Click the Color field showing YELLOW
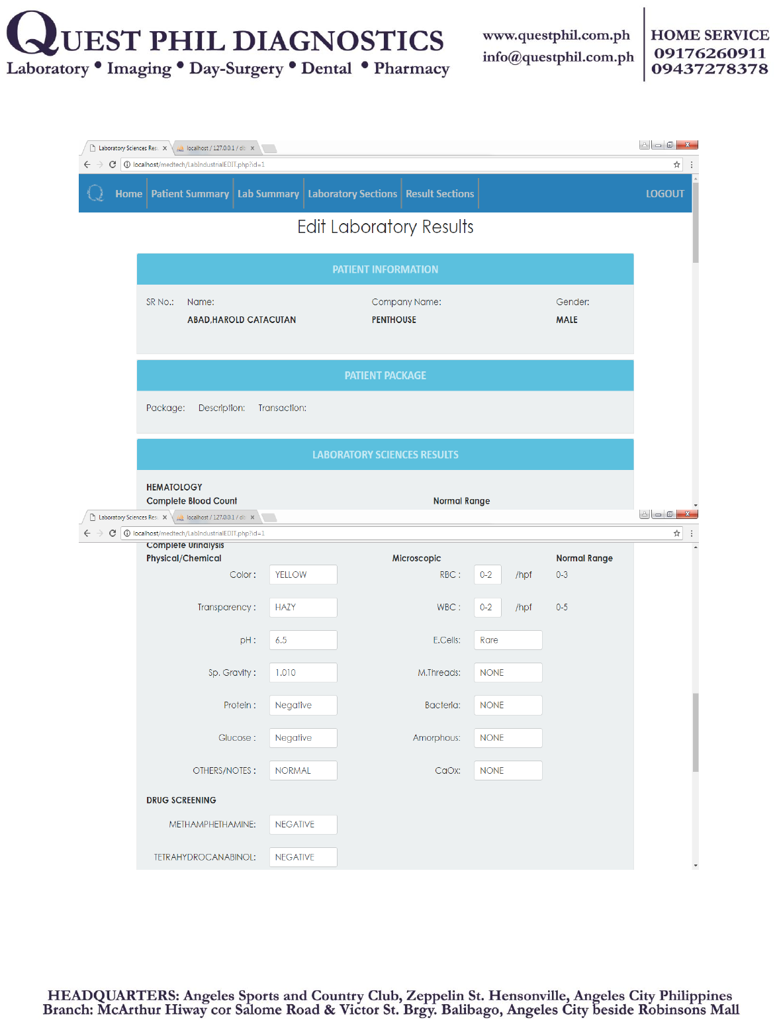 coord(303,575)
